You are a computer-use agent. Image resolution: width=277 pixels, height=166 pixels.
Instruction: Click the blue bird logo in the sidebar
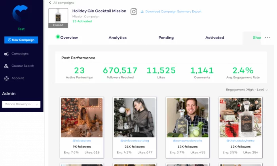(x=20, y=13)
